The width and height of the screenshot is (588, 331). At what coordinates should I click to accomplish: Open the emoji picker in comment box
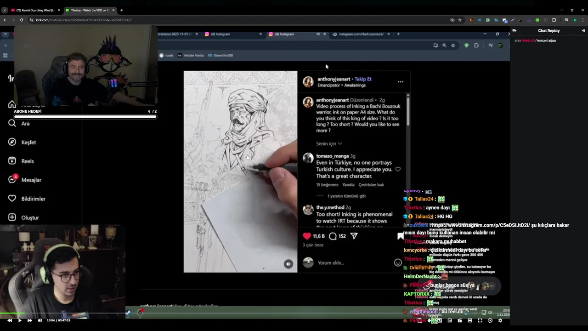tap(398, 263)
